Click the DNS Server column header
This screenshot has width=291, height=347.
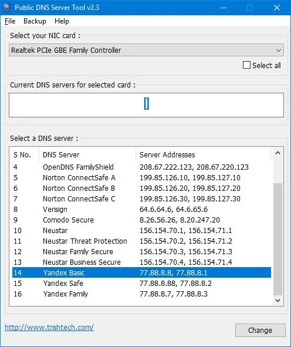pos(87,154)
